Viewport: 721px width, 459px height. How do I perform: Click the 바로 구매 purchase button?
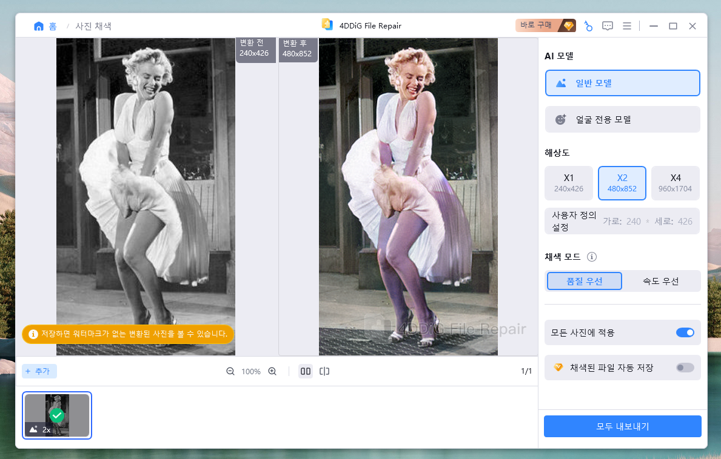pos(545,25)
